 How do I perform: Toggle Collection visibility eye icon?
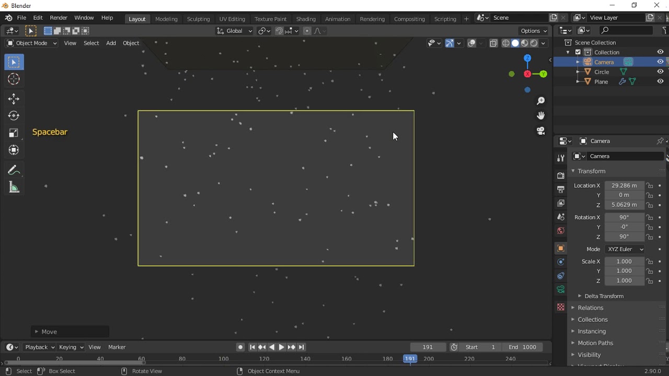tap(661, 52)
